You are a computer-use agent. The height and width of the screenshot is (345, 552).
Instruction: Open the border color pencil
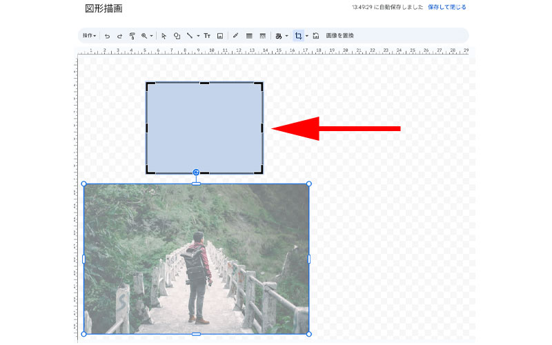coord(235,36)
